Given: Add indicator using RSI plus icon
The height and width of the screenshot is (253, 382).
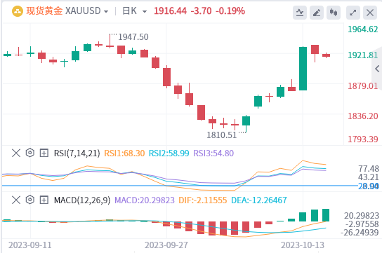Looking at the screenshot, I should click(44, 153).
